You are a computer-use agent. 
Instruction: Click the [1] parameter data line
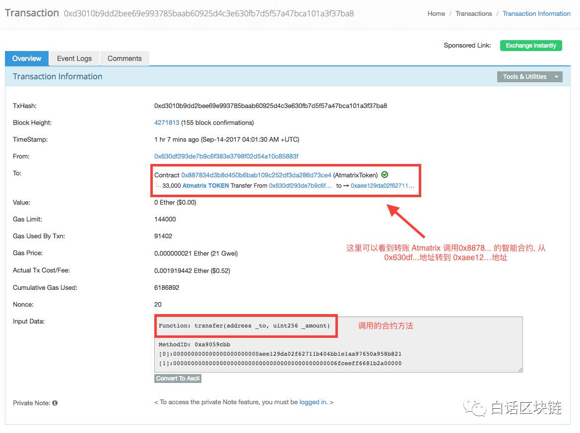click(x=280, y=364)
